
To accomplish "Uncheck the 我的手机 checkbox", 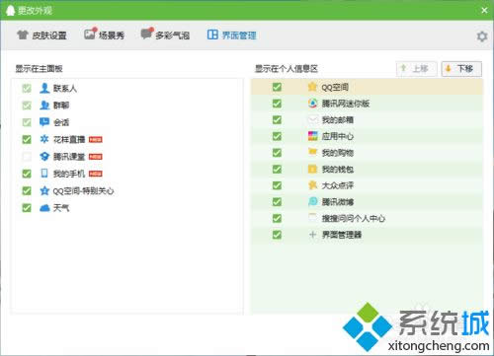I will (x=27, y=174).
